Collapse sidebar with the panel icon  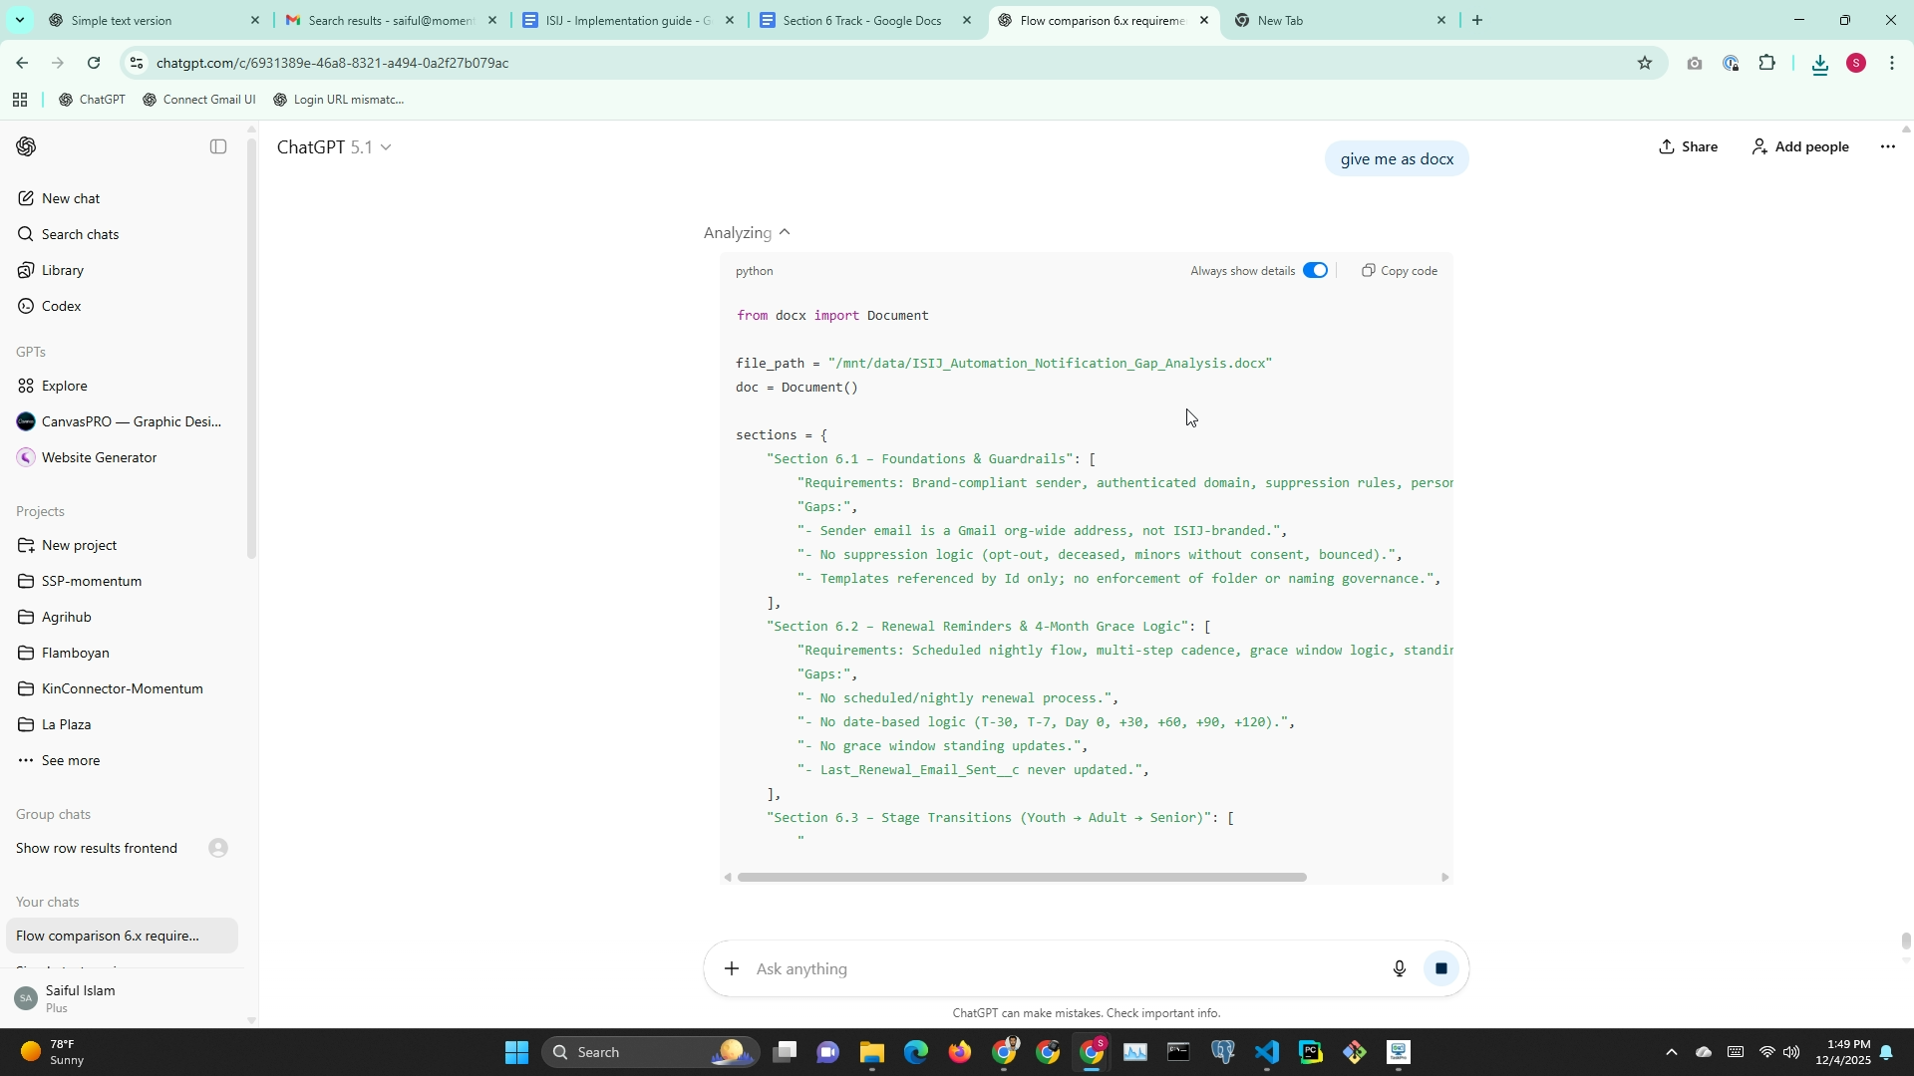click(218, 147)
